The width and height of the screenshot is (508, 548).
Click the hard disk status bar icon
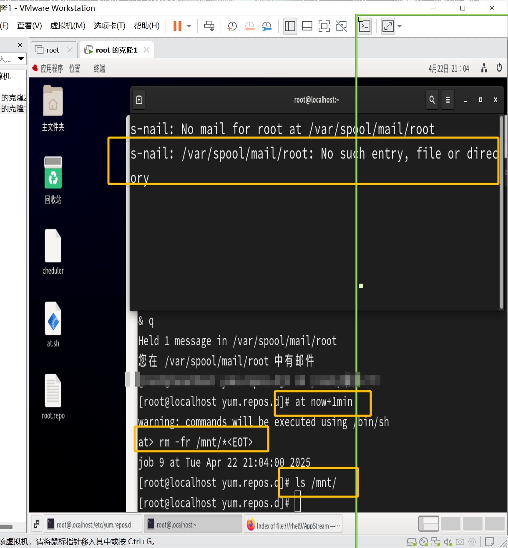coord(411,542)
